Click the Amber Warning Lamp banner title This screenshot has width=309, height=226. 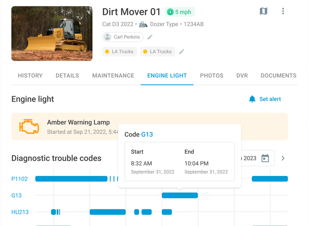tap(78, 122)
